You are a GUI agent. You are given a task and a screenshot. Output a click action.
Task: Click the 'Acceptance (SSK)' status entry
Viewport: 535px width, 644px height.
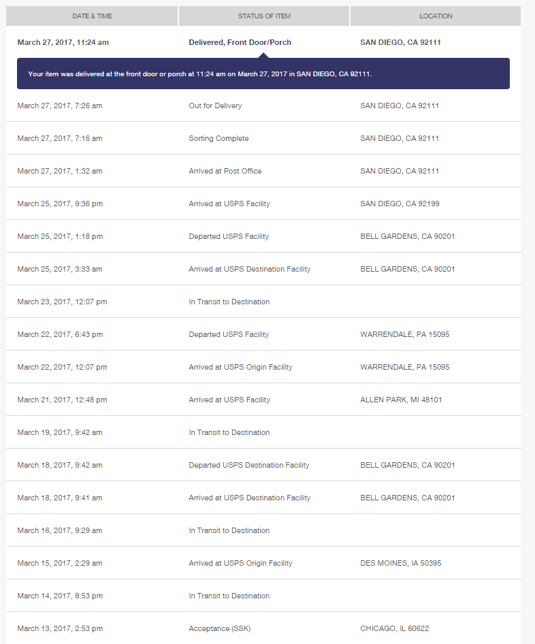click(x=219, y=628)
